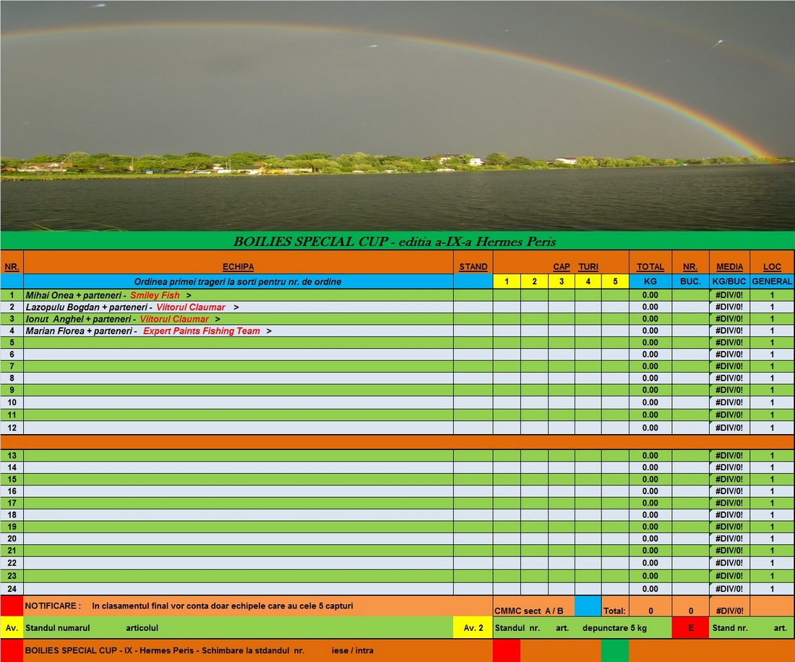The width and height of the screenshot is (795, 662).
Task: Click the STAND column header
Action: (473, 267)
